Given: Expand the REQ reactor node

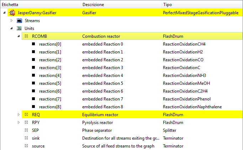Looking at the screenshot, I should 19,115.
